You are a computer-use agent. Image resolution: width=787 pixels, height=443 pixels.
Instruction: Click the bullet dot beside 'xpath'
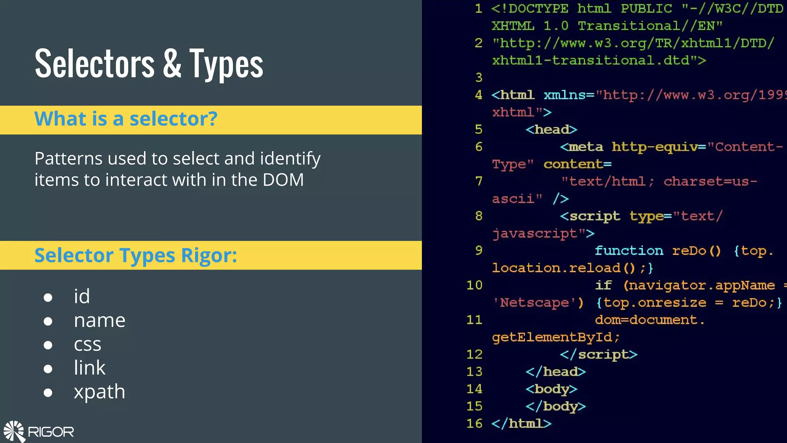(x=48, y=393)
